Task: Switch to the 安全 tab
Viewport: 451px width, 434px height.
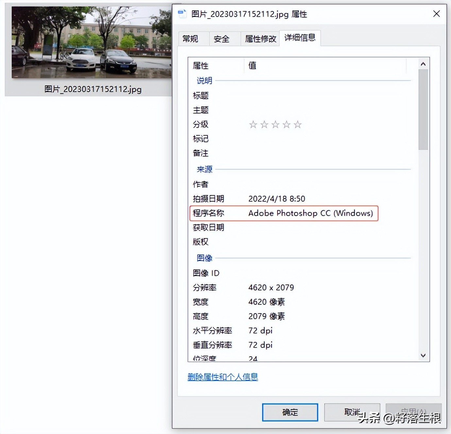Action: [222, 38]
